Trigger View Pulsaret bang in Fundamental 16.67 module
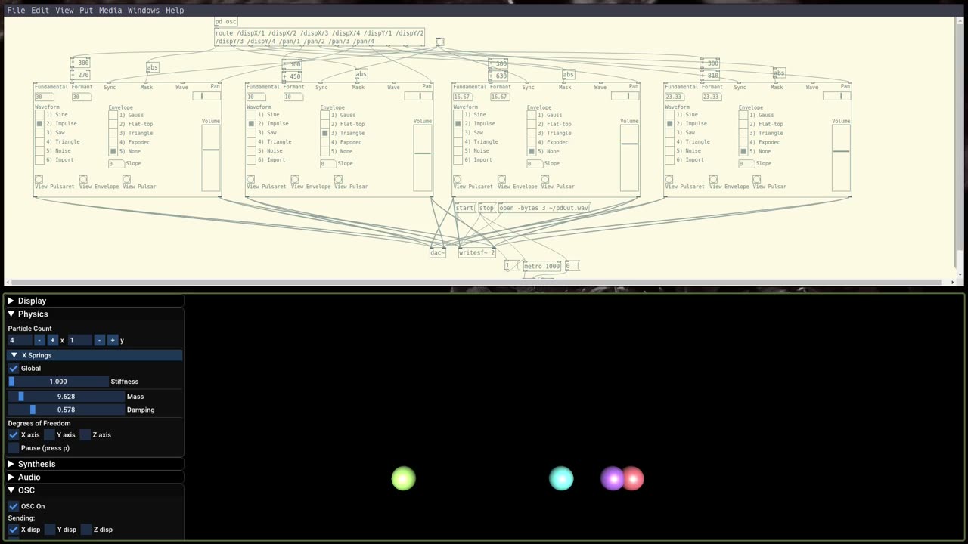The image size is (968, 544). tap(458, 180)
